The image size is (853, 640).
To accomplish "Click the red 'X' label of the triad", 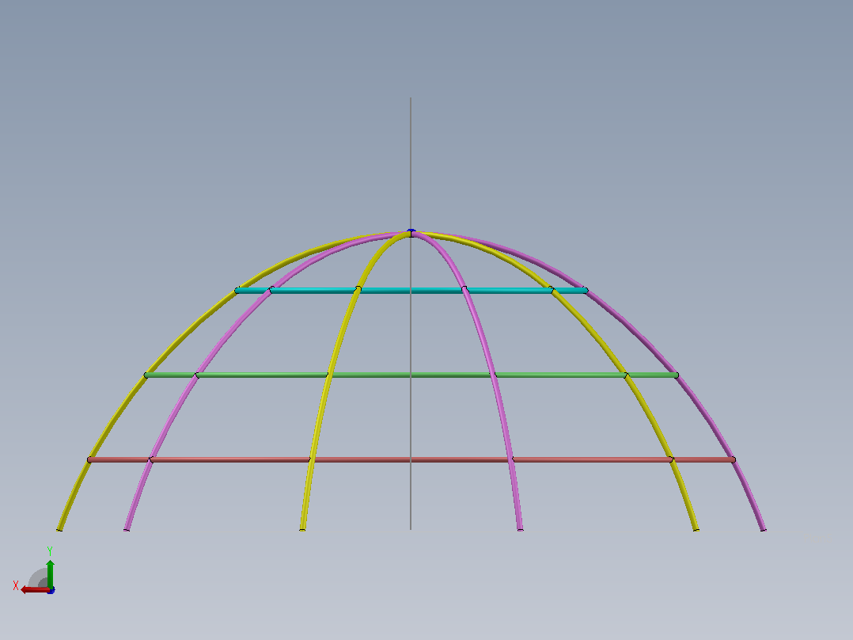I will pos(16,585).
